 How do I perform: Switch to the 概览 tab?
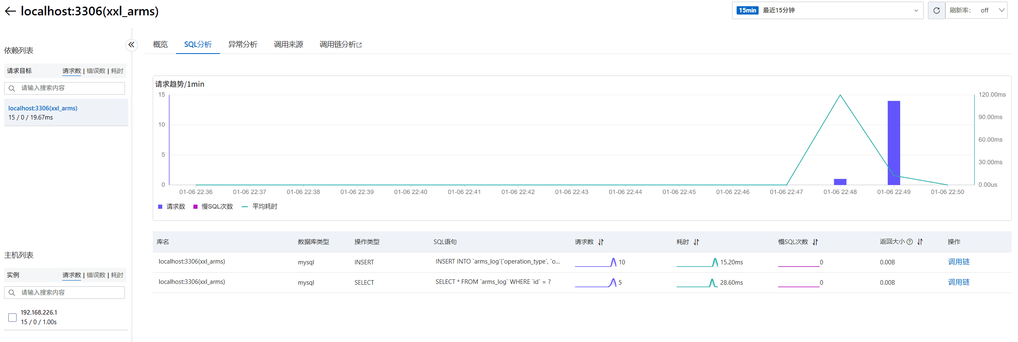(160, 44)
